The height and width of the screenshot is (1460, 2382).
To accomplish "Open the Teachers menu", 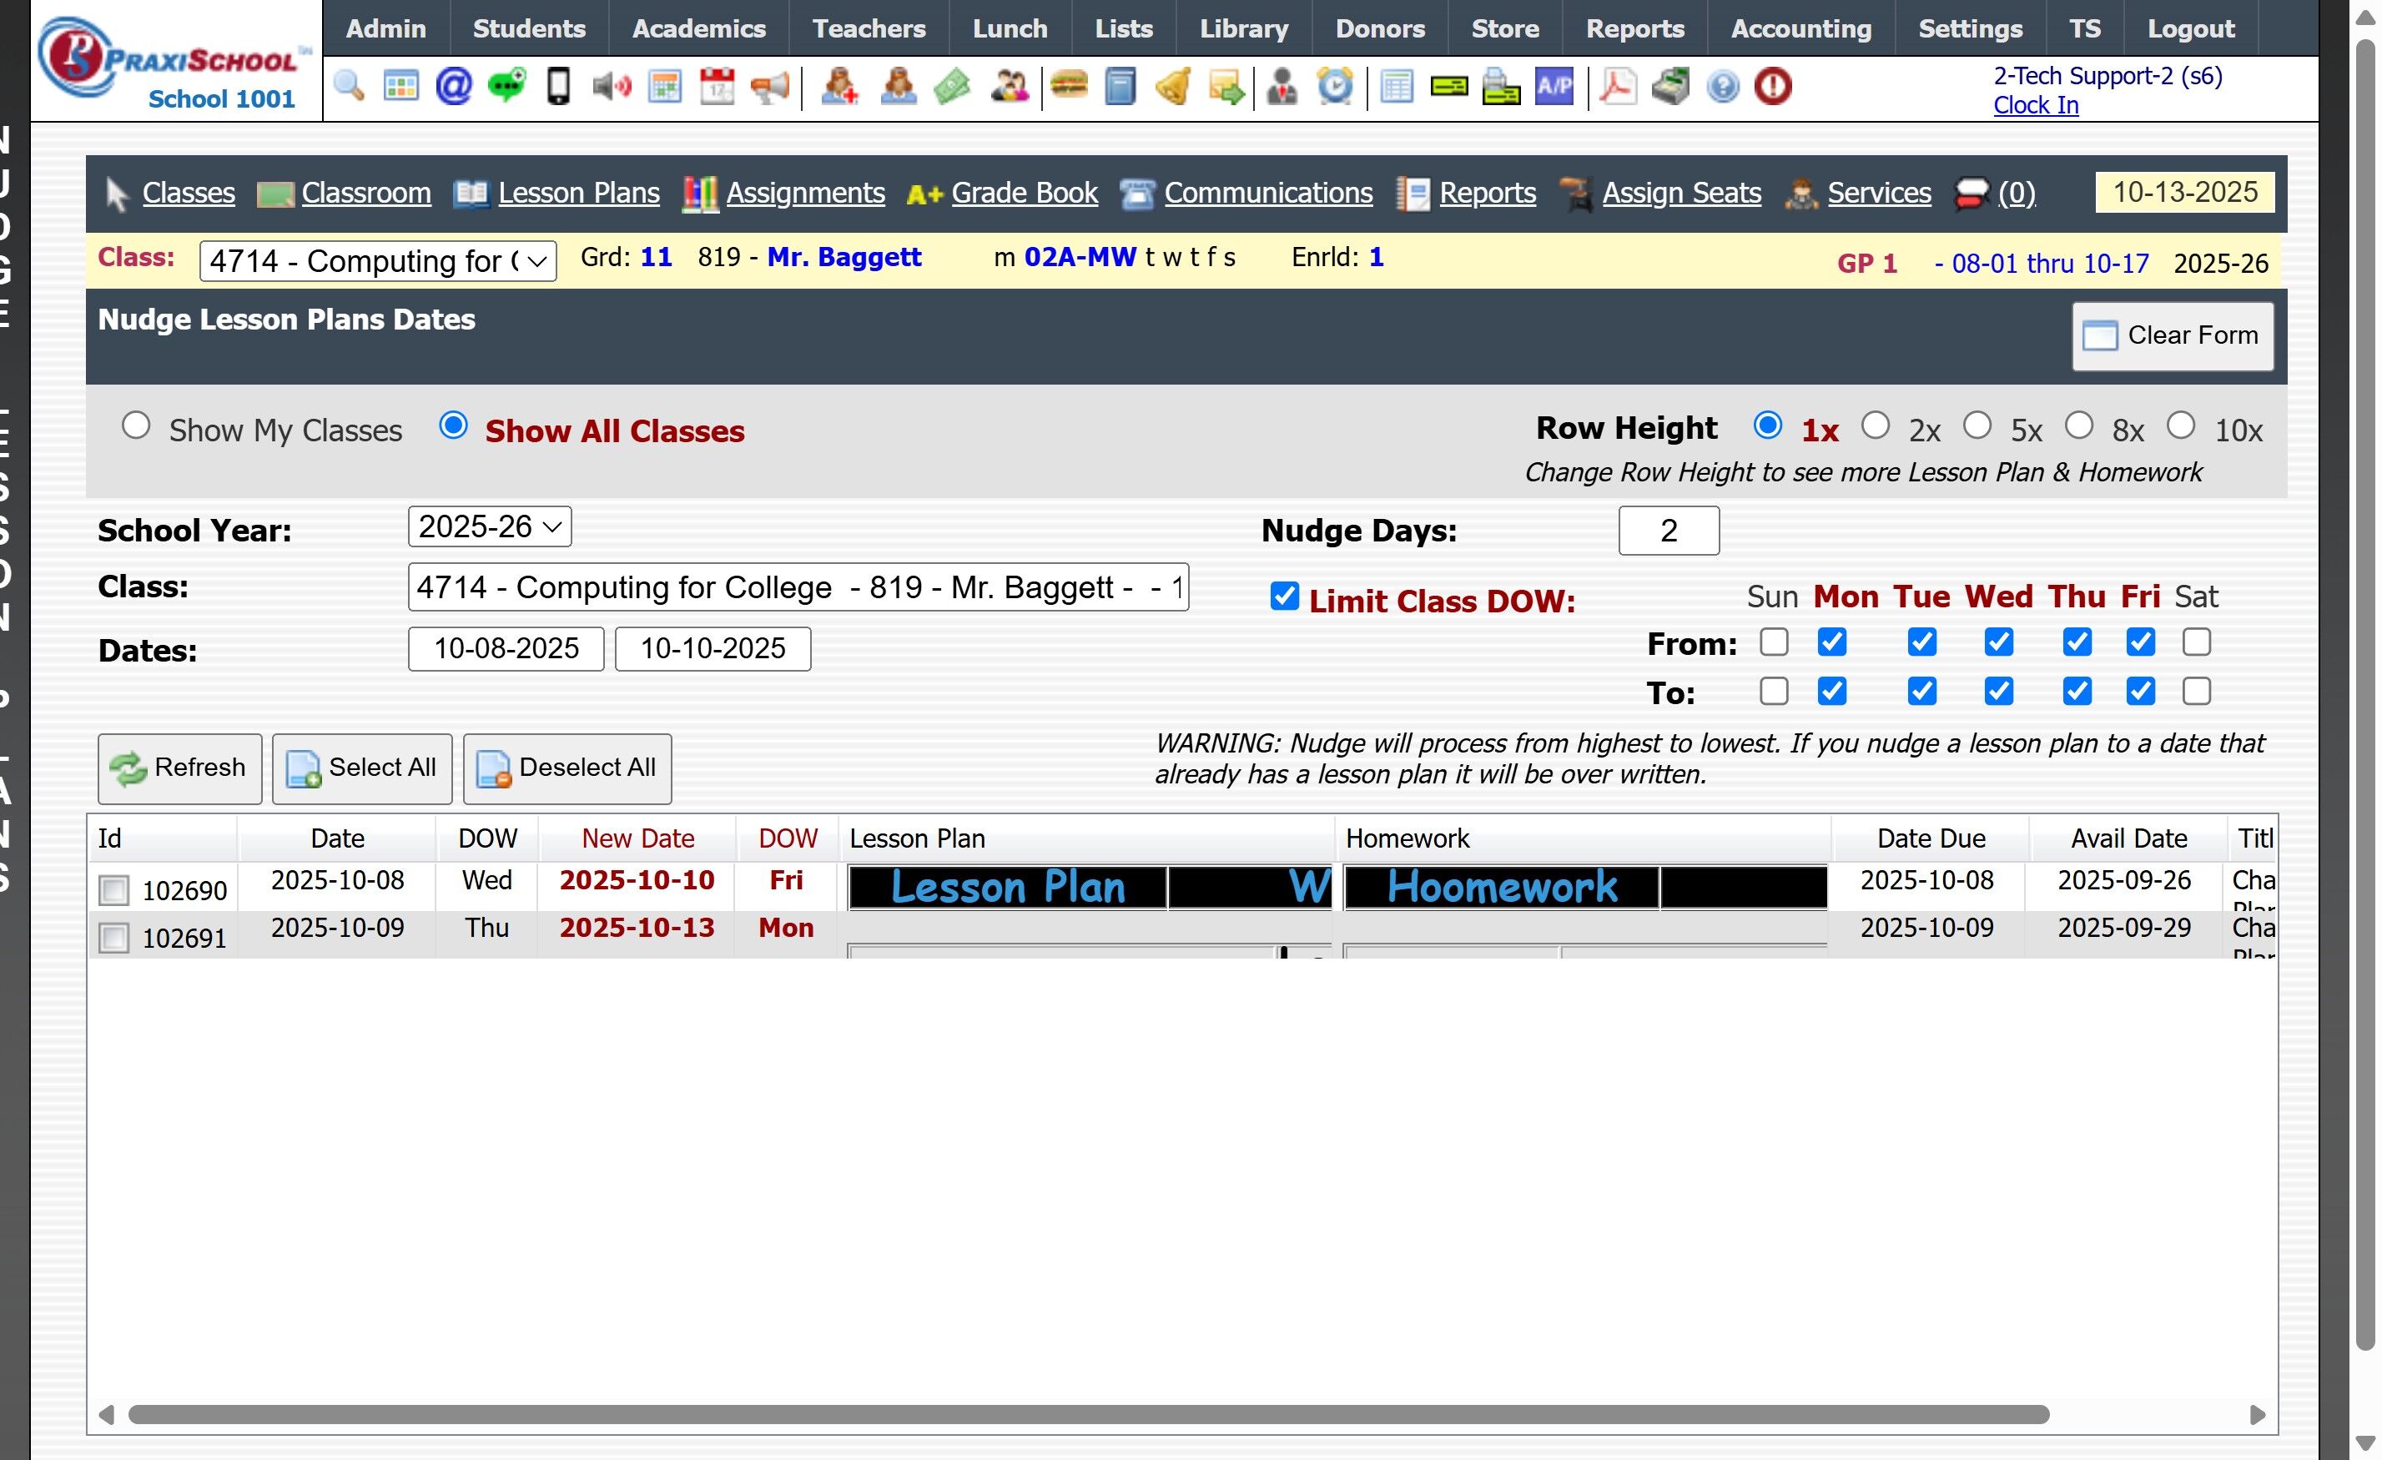I will pos(868,28).
